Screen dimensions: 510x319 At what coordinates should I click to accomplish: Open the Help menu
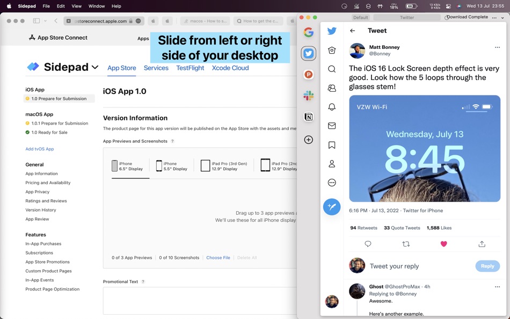click(x=116, y=6)
